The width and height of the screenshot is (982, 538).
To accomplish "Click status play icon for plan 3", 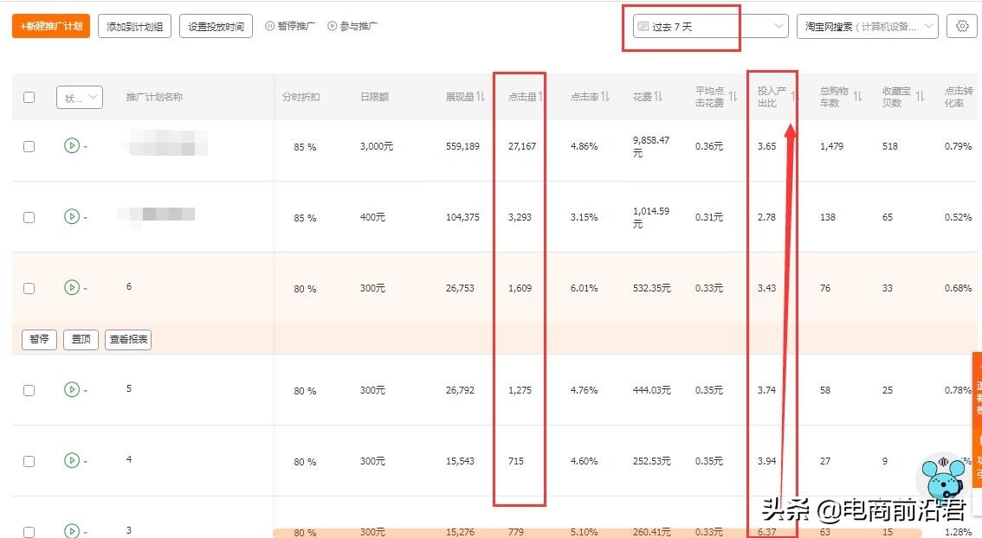I will coord(71,530).
